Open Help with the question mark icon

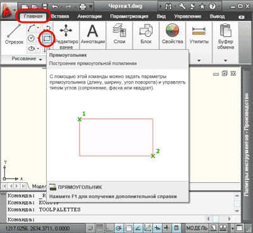click(x=213, y=6)
